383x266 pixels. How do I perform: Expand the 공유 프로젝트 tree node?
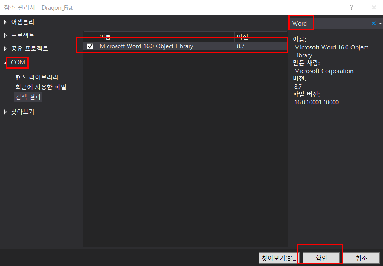coord(5,49)
